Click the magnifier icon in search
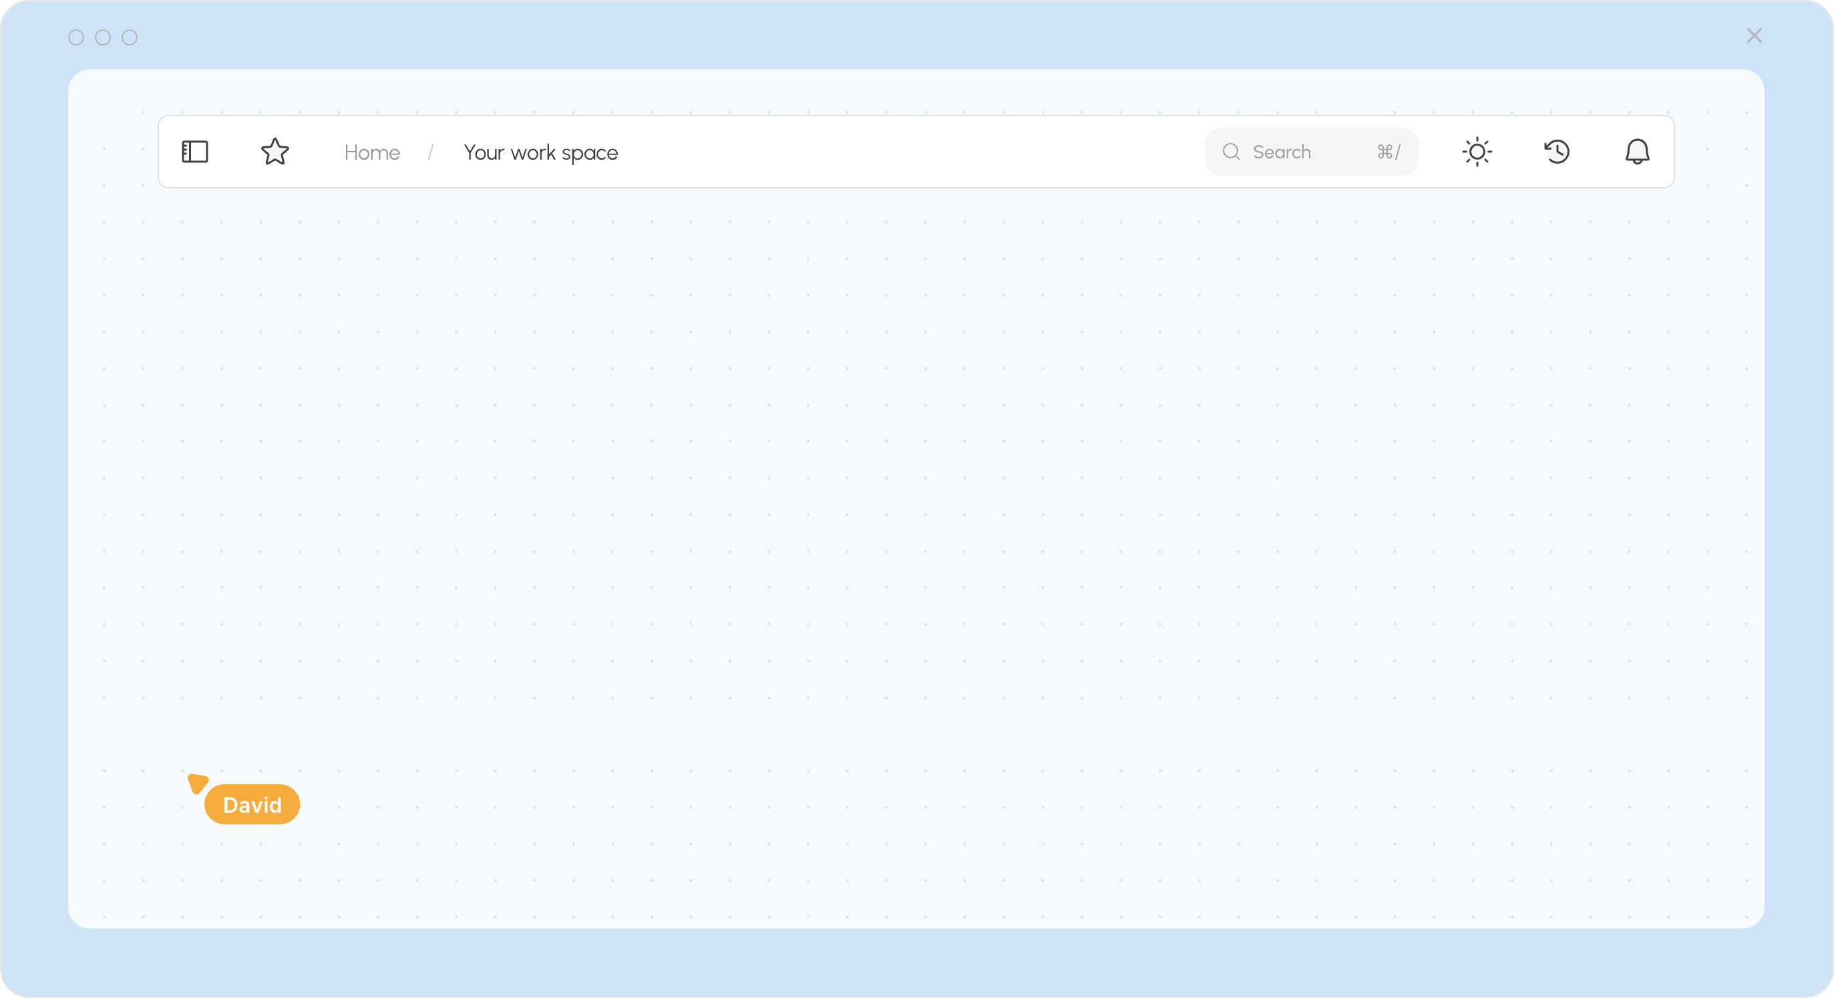This screenshot has height=998, width=1834. (x=1232, y=152)
